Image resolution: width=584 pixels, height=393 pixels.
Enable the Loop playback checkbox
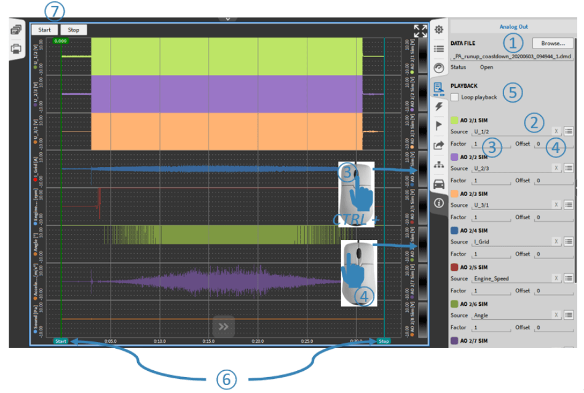coord(455,97)
